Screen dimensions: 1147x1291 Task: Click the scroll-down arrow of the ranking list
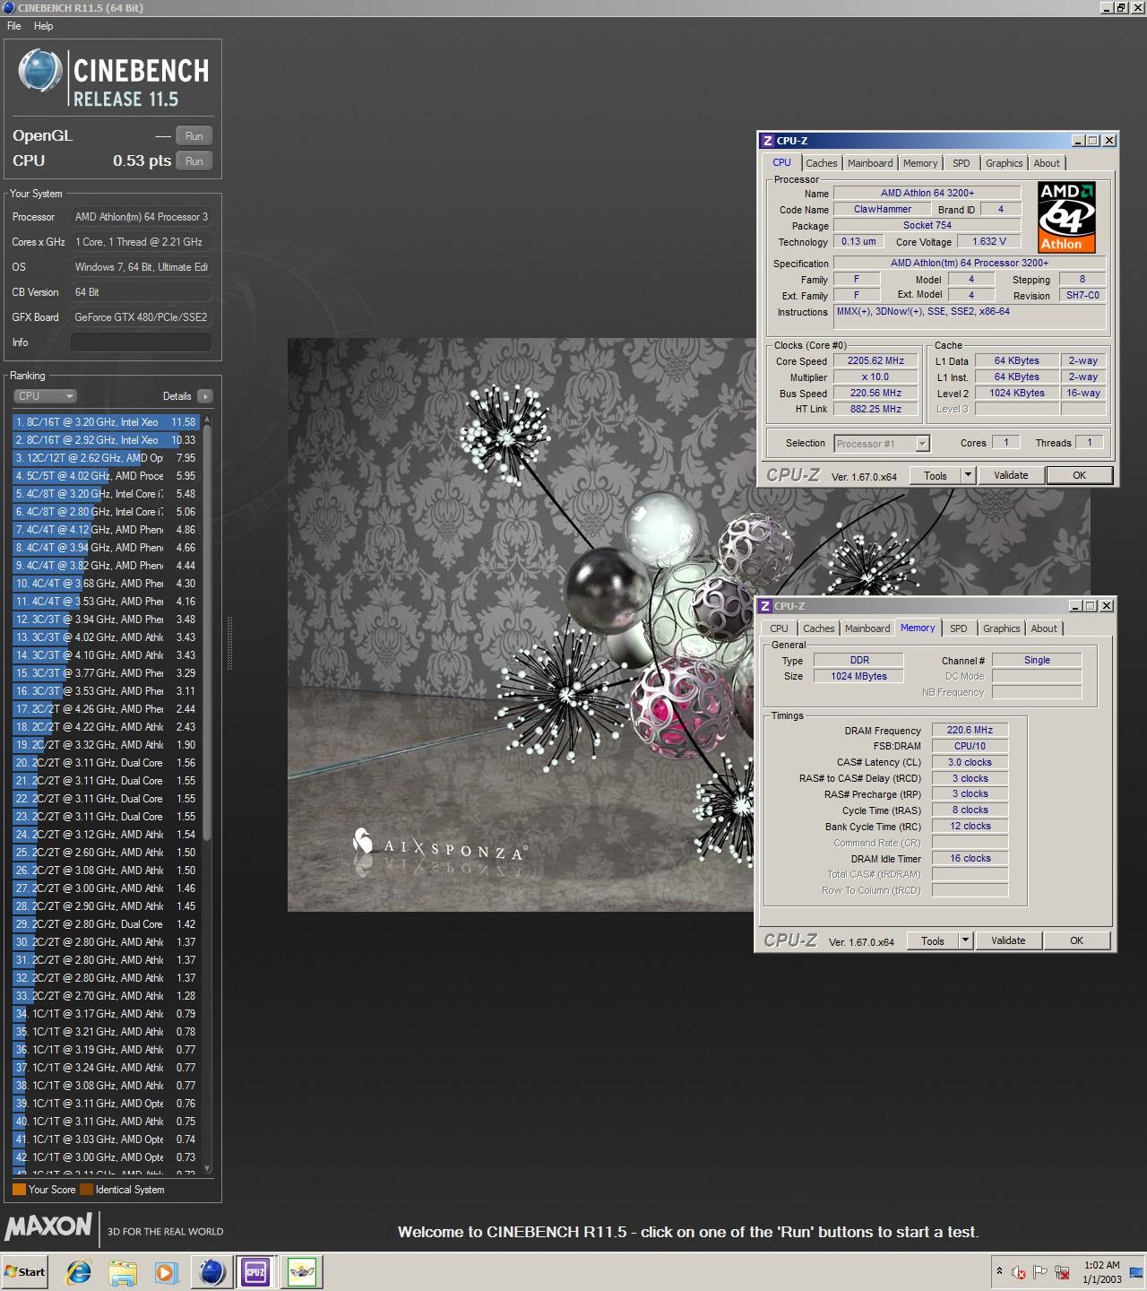click(208, 1168)
